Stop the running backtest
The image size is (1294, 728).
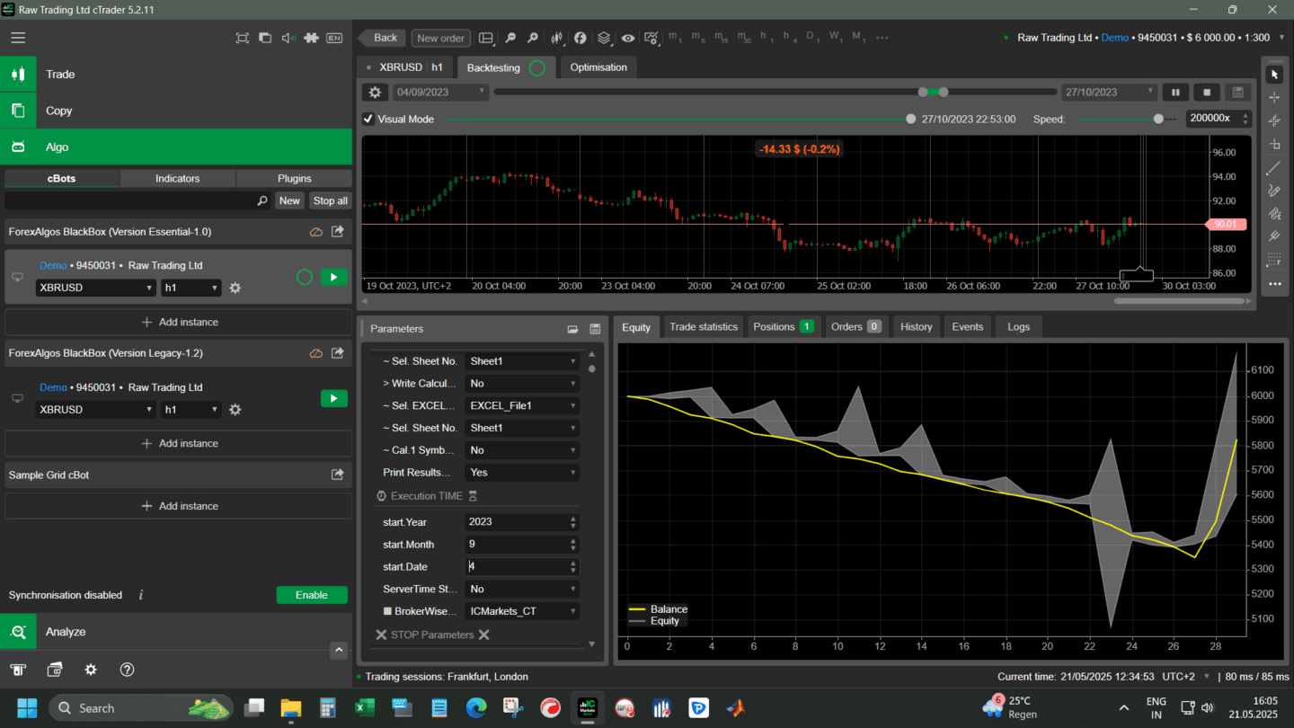click(1206, 93)
